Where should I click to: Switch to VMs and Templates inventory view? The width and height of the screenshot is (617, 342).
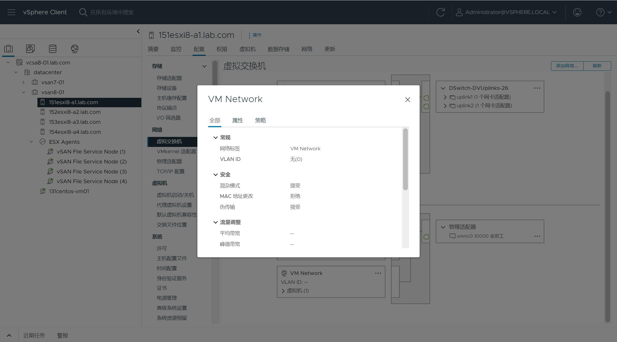[x=30, y=49]
